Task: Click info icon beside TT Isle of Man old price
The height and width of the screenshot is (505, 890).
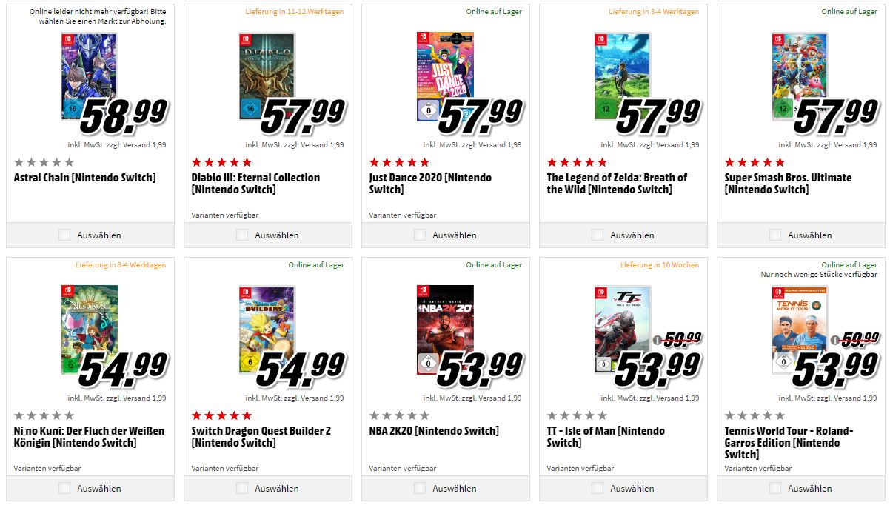Action: pos(657,341)
